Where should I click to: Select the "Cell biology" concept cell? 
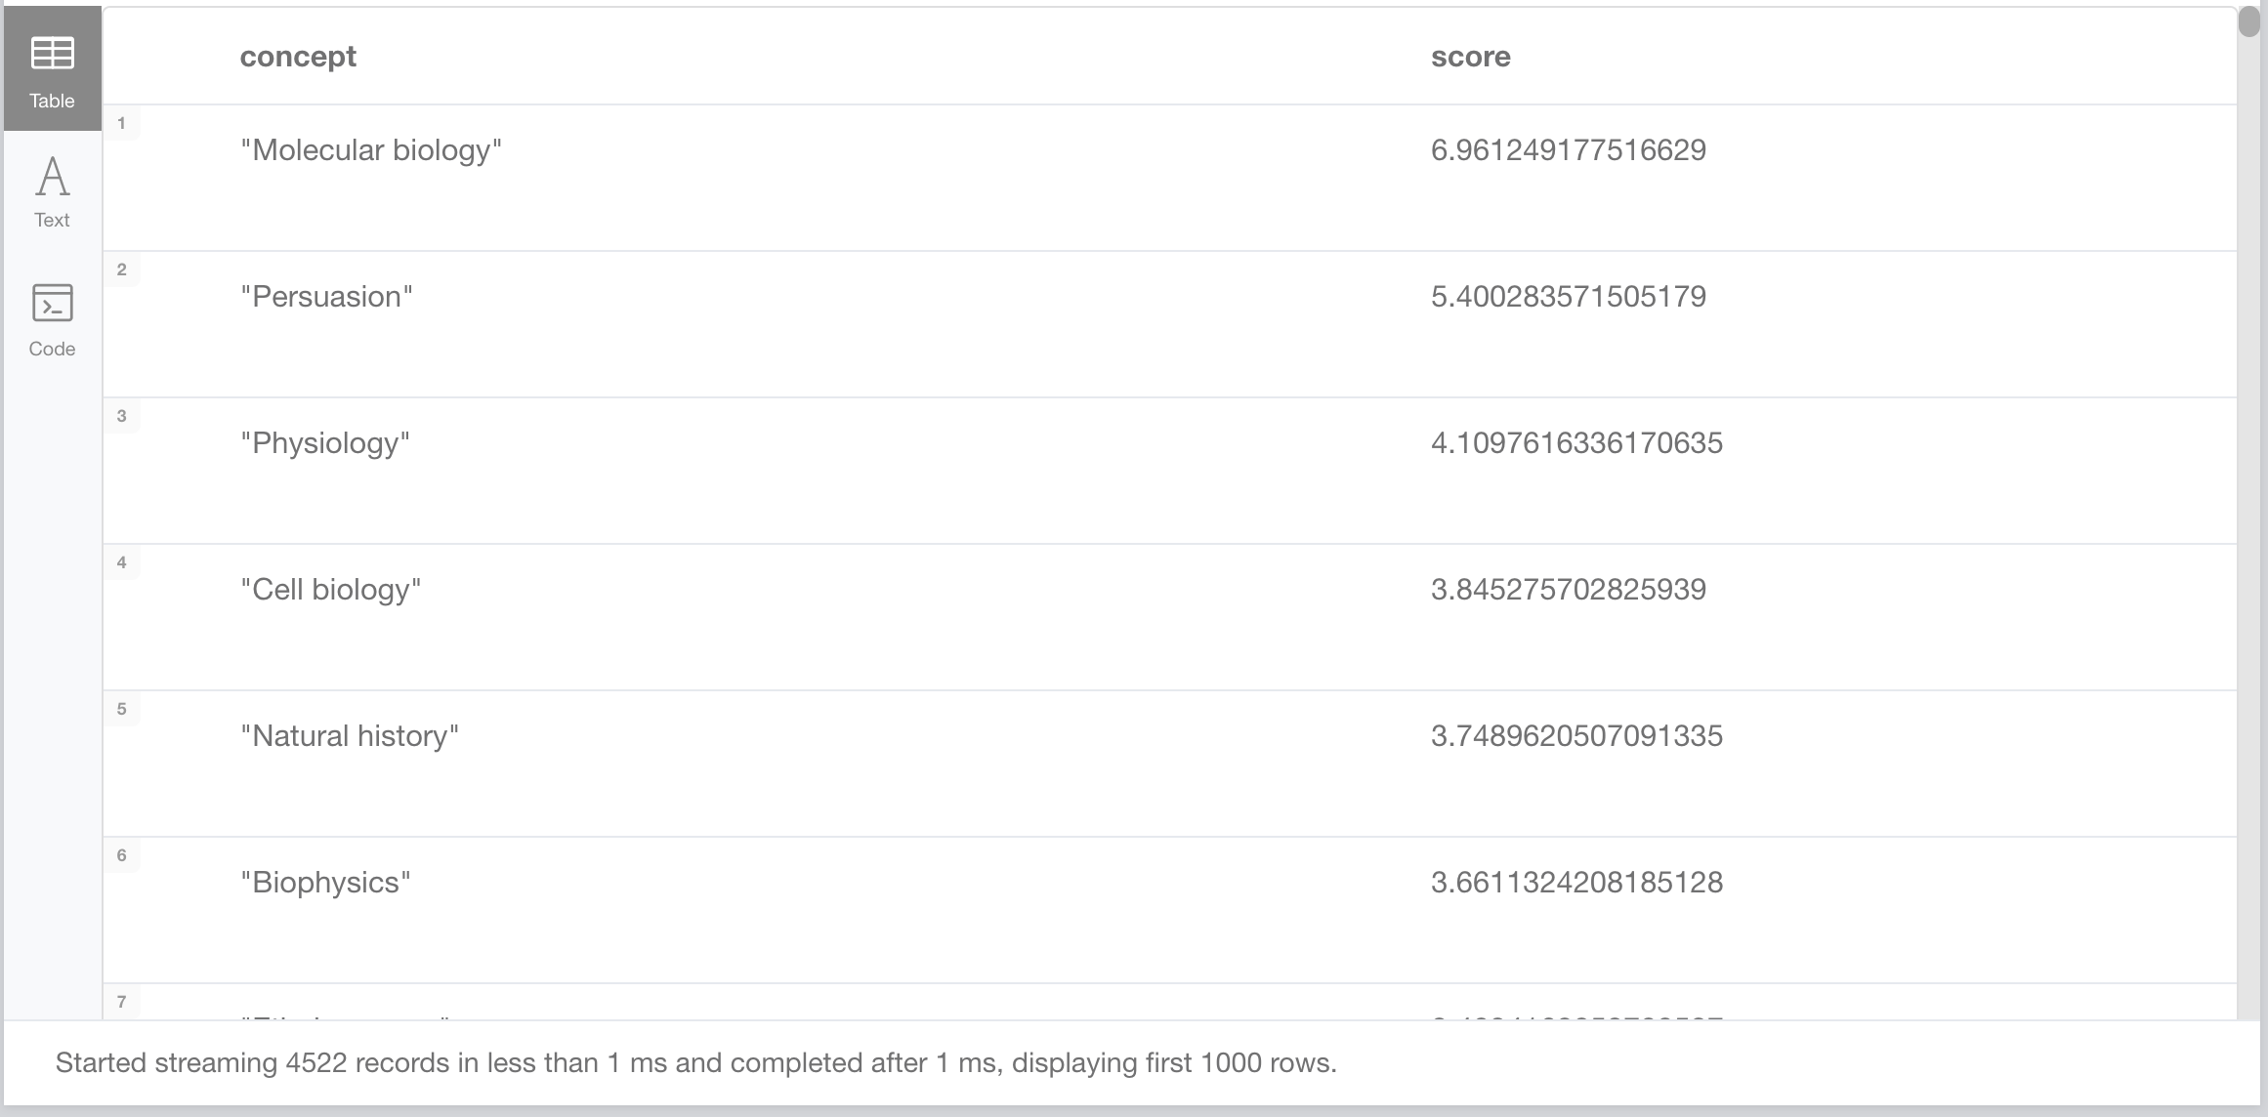pos(331,590)
